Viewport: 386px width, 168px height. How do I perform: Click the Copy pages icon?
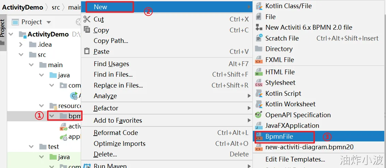(87, 30)
